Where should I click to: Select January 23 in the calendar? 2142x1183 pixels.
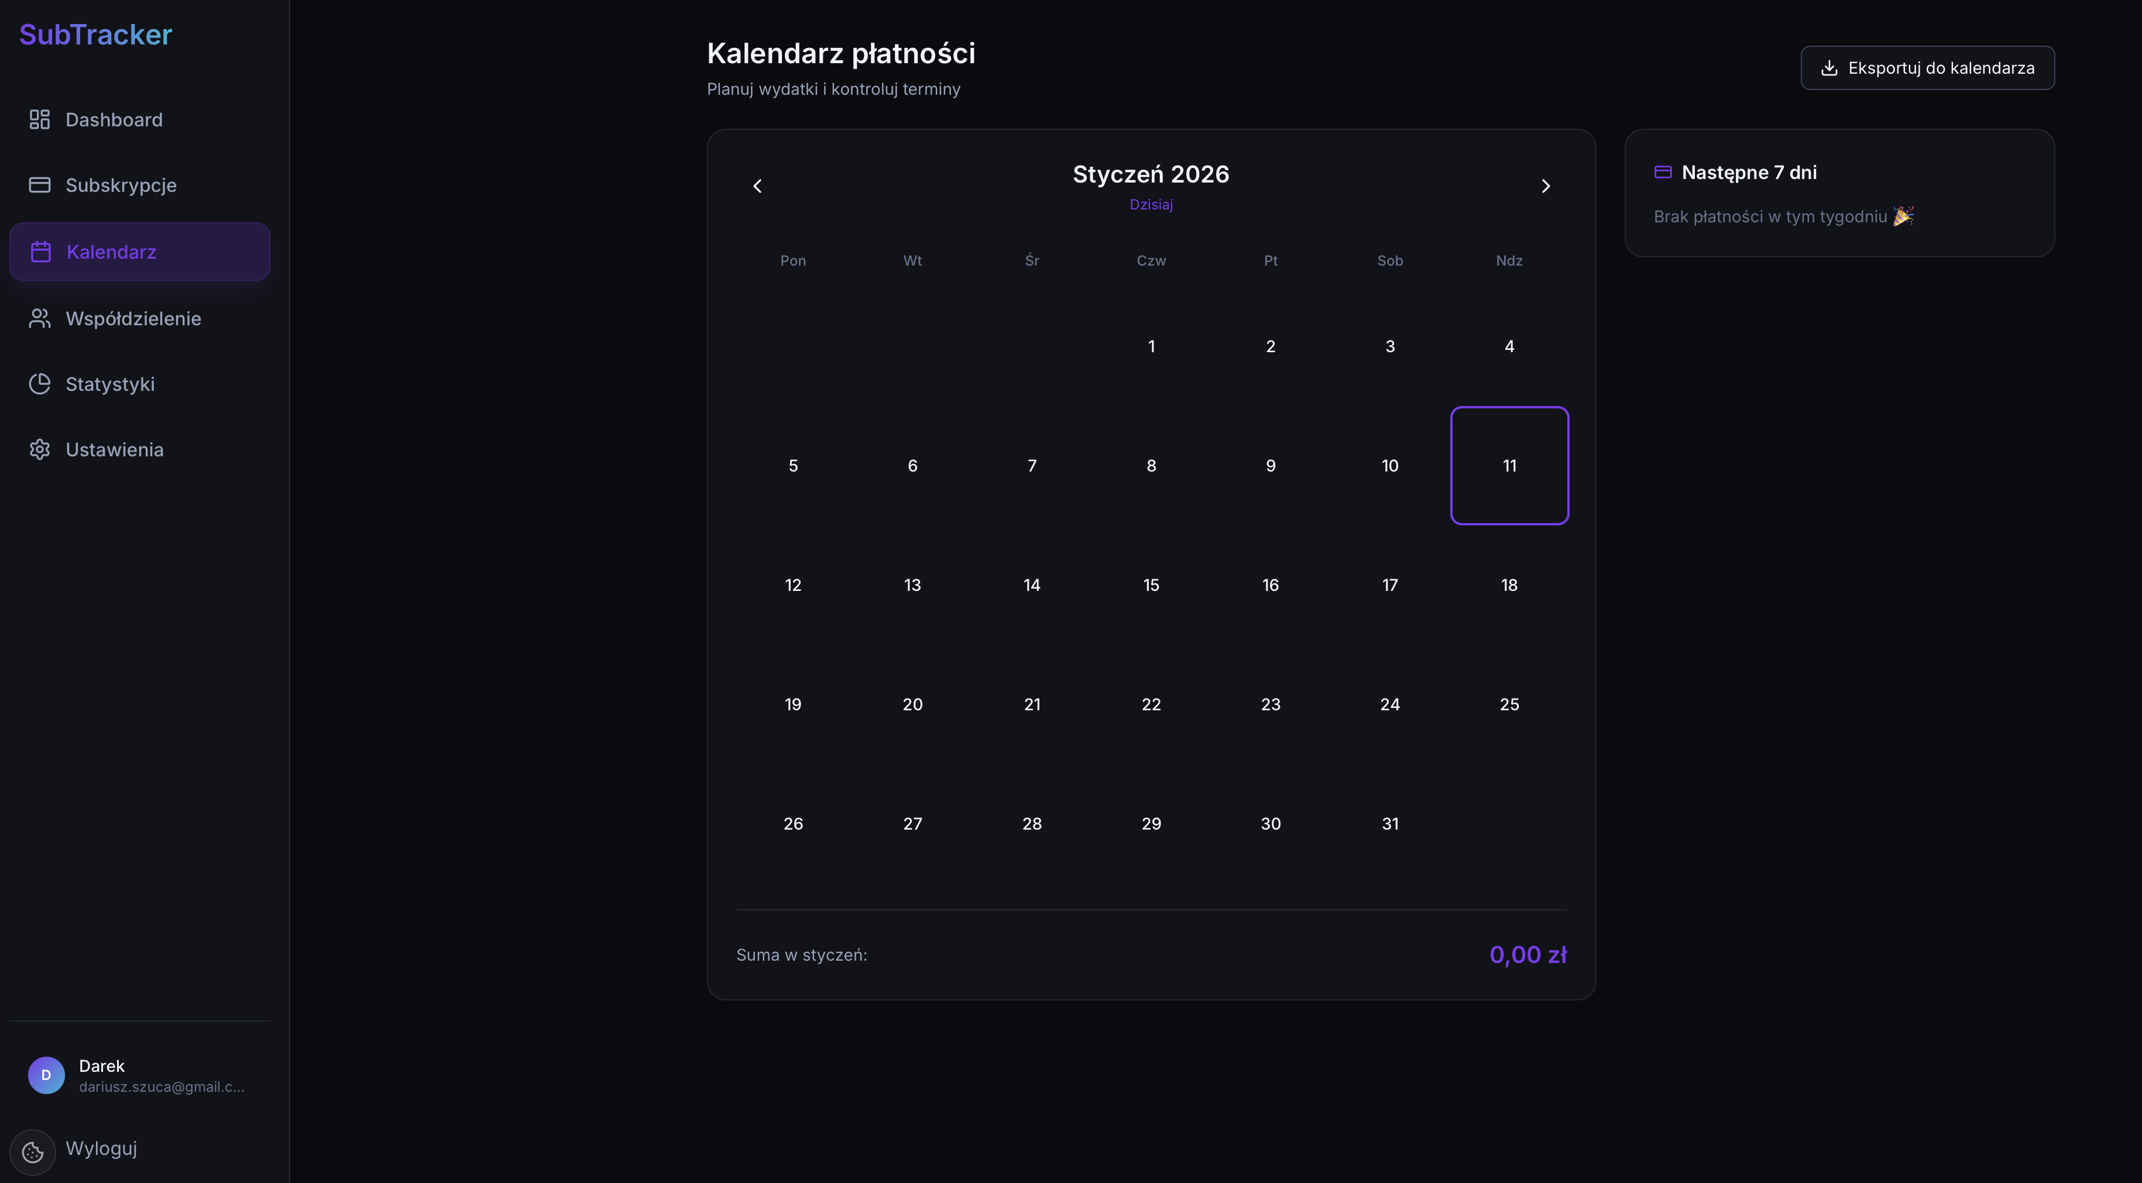click(x=1270, y=704)
